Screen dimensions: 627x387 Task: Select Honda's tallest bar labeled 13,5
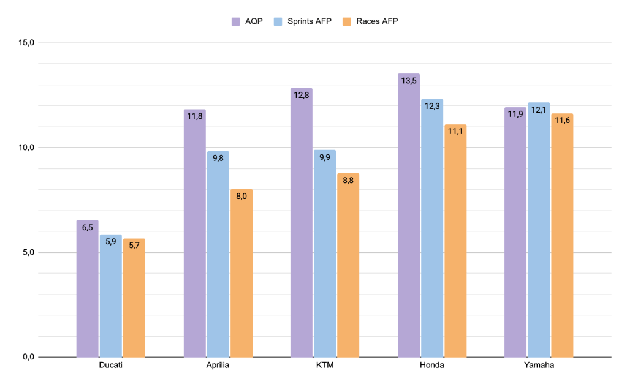pyautogui.click(x=409, y=215)
